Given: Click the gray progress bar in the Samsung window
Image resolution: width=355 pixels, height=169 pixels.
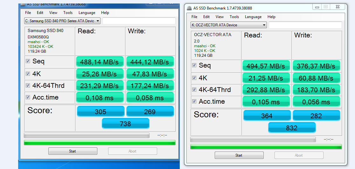Looking at the screenshot, I should (x=87, y=135).
